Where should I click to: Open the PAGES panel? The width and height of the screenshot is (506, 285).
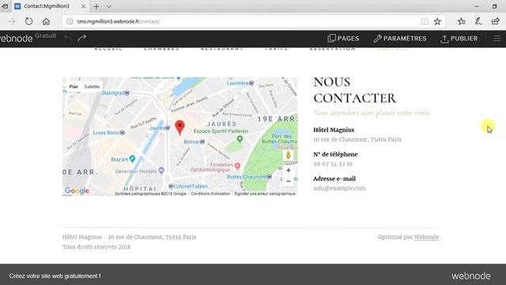tap(343, 39)
